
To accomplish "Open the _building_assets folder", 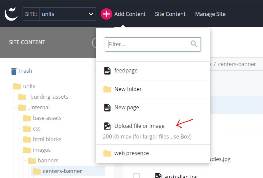I will (48, 97).
